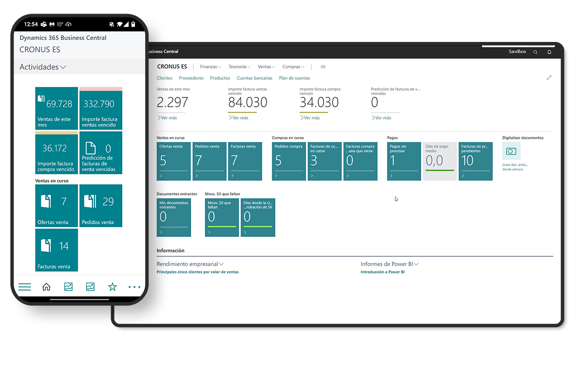The height and width of the screenshot is (369, 585).
Task: Open the Ofertas venta tile on tablet
Action: (x=174, y=161)
